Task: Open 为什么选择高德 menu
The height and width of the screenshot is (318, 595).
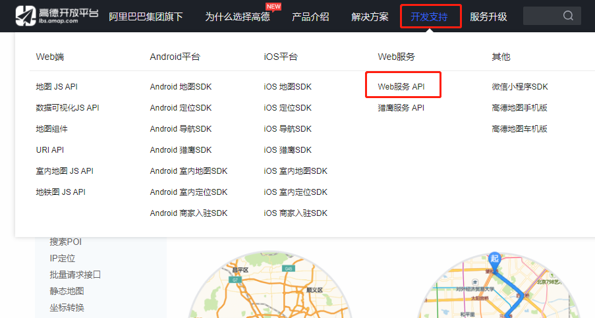Action: click(x=238, y=16)
